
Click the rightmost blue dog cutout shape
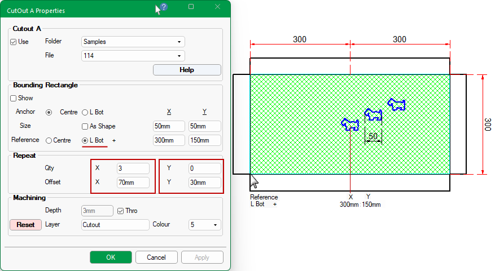[x=396, y=104]
